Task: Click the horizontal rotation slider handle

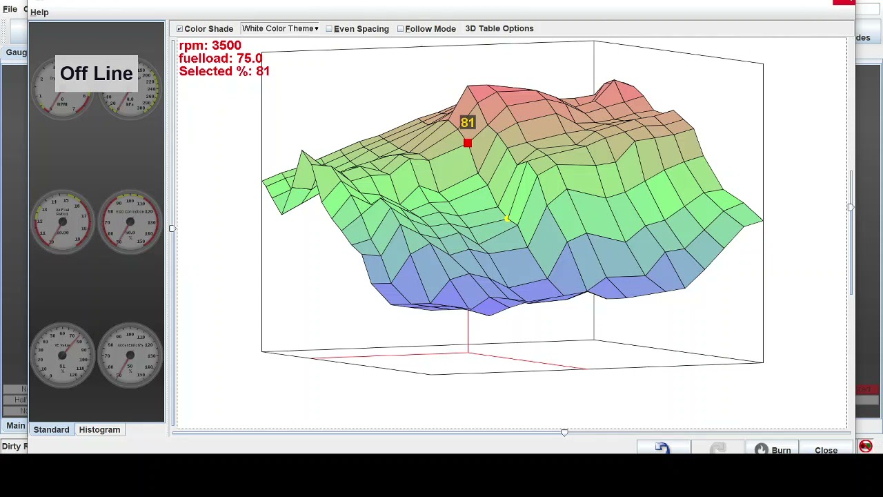Action: [564, 433]
